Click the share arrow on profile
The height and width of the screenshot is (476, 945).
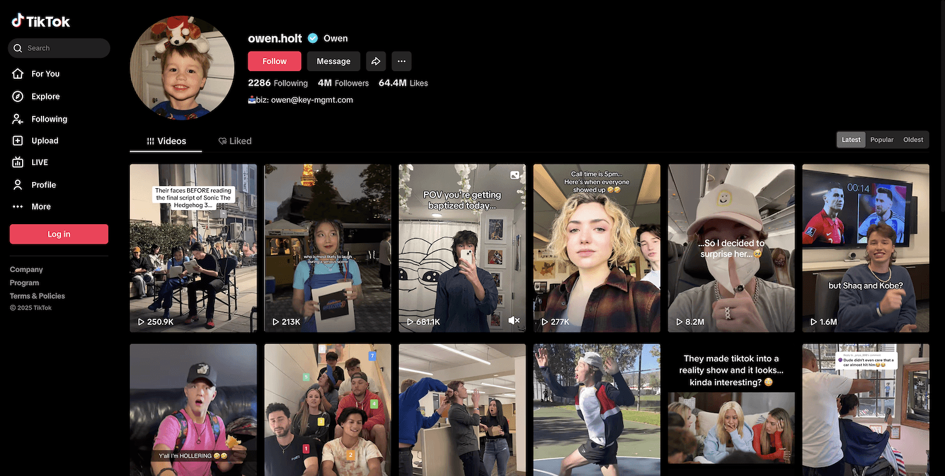pyautogui.click(x=375, y=61)
